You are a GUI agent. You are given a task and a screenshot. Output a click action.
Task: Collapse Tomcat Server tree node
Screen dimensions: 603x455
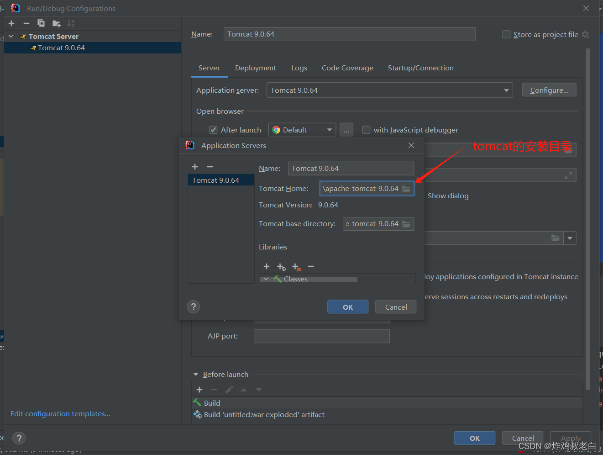pyautogui.click(x=11, y=36)
